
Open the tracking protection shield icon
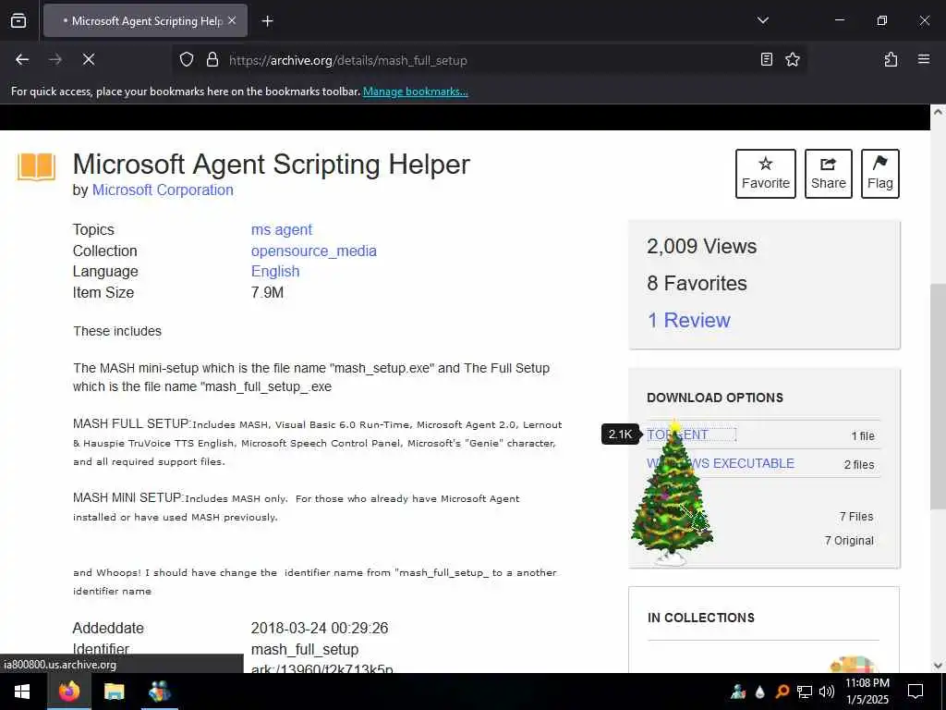click(187, 60)
